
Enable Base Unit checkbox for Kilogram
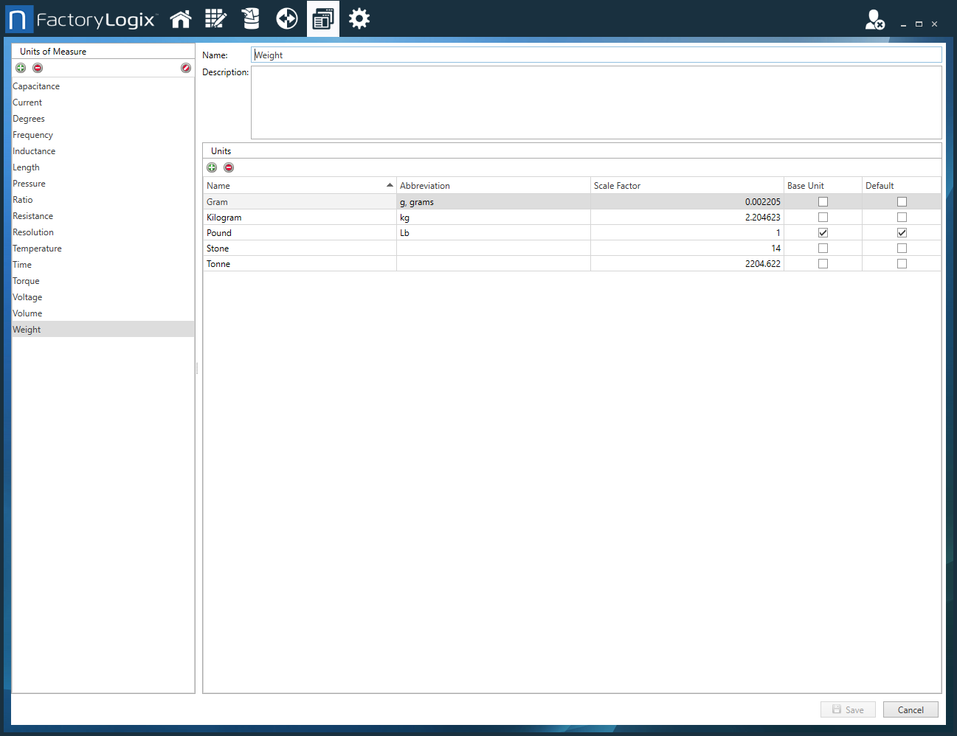(823, 218)
